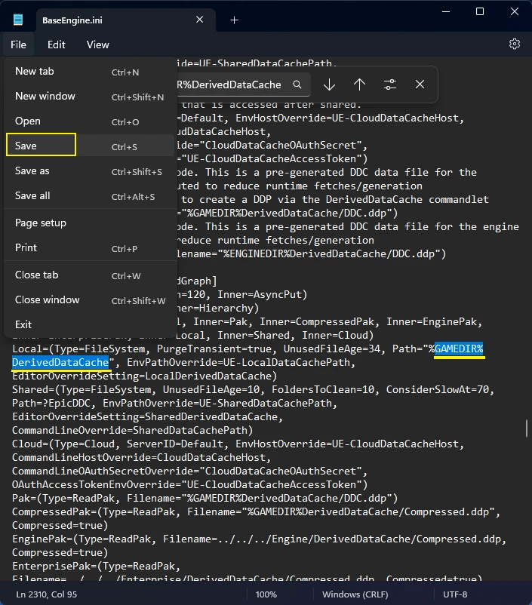Open Page setup from File menu
The image size is (532, 605).
[x=90, y=223]
